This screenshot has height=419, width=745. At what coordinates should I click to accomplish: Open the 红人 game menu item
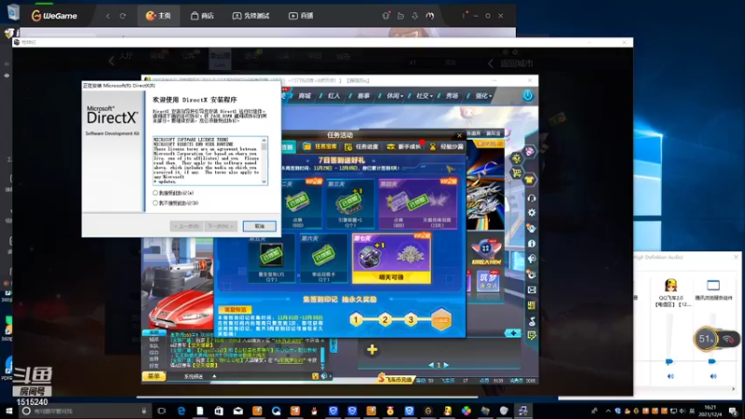(334, 96)
